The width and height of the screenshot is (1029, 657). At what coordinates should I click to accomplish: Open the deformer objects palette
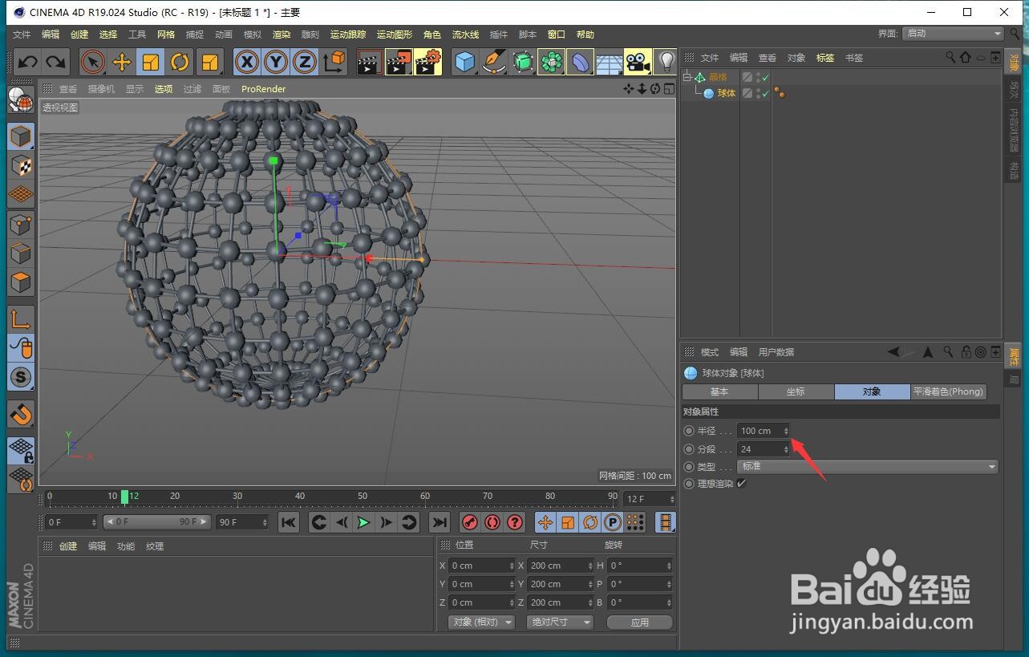(581, 62)
